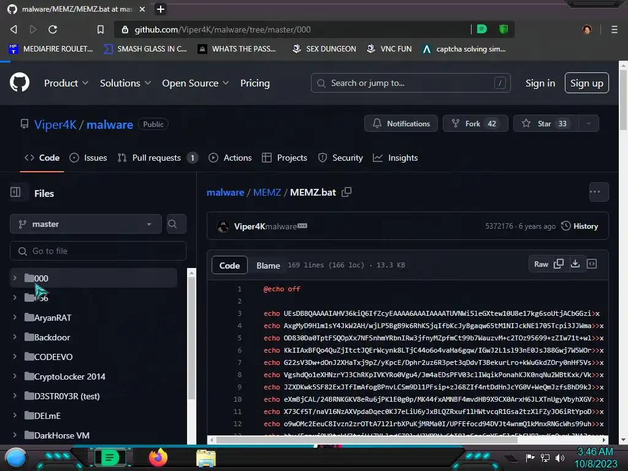628x471 pixels.
Task: Click the file tree vertical scrollbar
Action: tap(191, 339)
